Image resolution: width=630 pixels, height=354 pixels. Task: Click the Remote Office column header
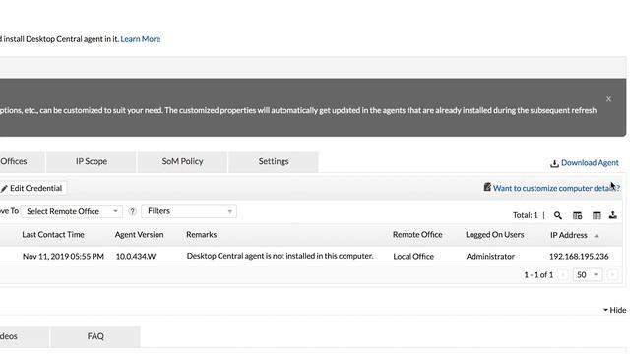pos(417,234)
